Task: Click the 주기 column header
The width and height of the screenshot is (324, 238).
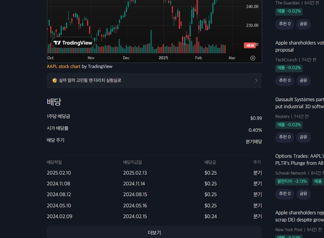Action: [x=257, y=162]
